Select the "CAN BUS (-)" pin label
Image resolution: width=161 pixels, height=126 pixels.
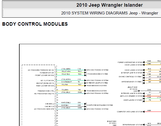50,104
